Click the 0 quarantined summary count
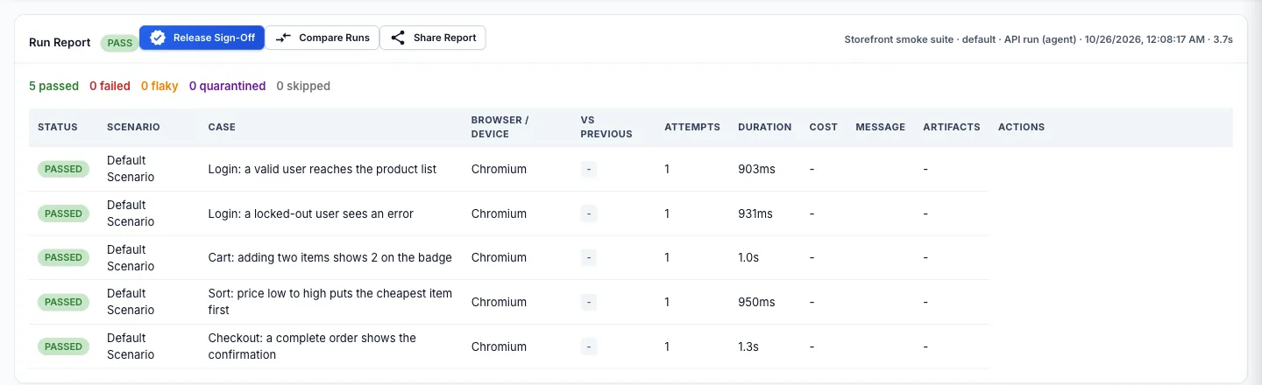1262x385 pixels. click(227, 86)
